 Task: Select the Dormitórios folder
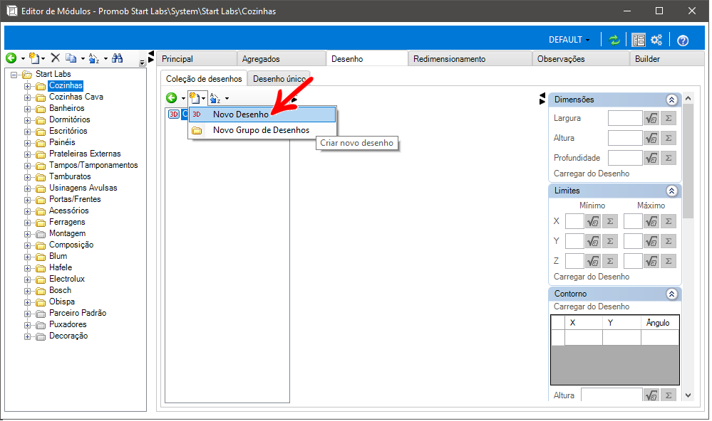click(69, 119)
